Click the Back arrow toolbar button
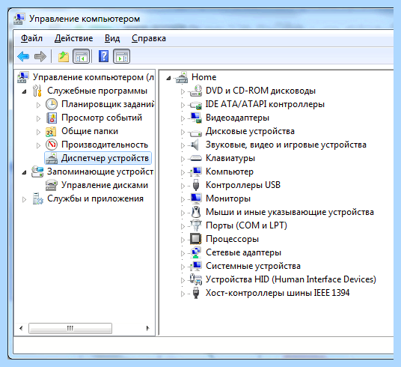401x367 pixels. coord(23,56)
